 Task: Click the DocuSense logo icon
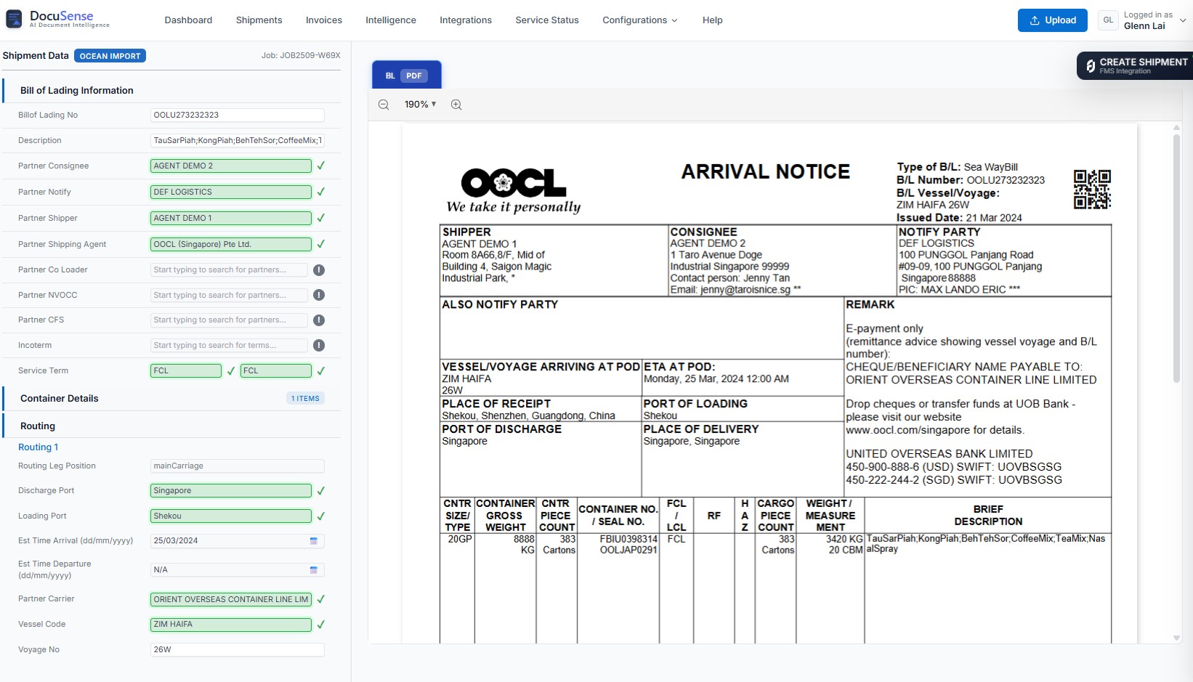(14, 20)
